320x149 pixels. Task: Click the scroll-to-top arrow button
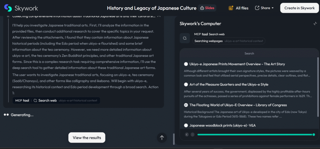(162, 138)
